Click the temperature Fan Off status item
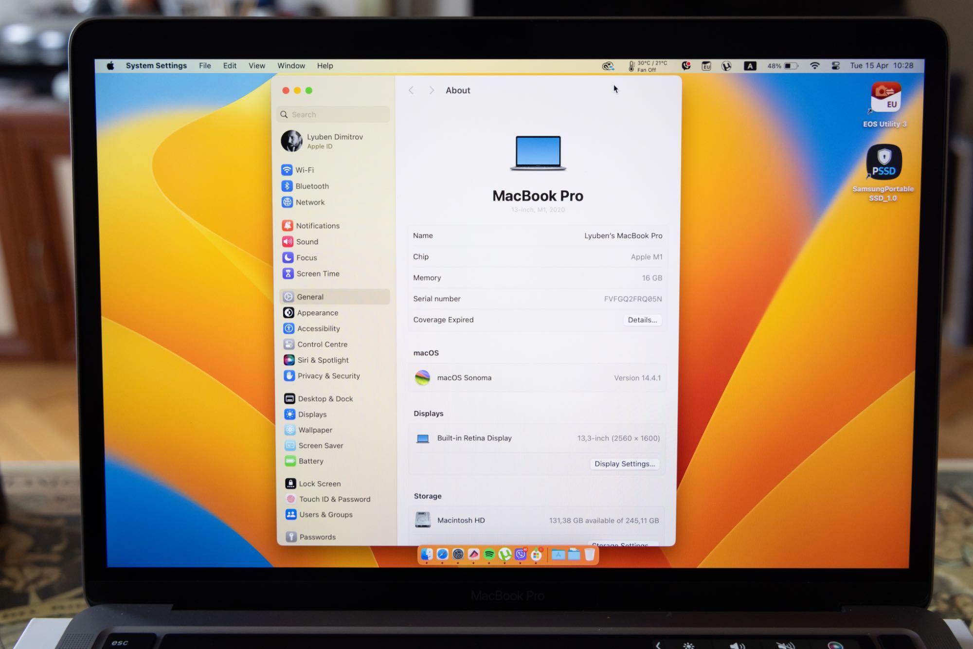The width and height of the screenshot is (973, 649). [x=648, y=66]
